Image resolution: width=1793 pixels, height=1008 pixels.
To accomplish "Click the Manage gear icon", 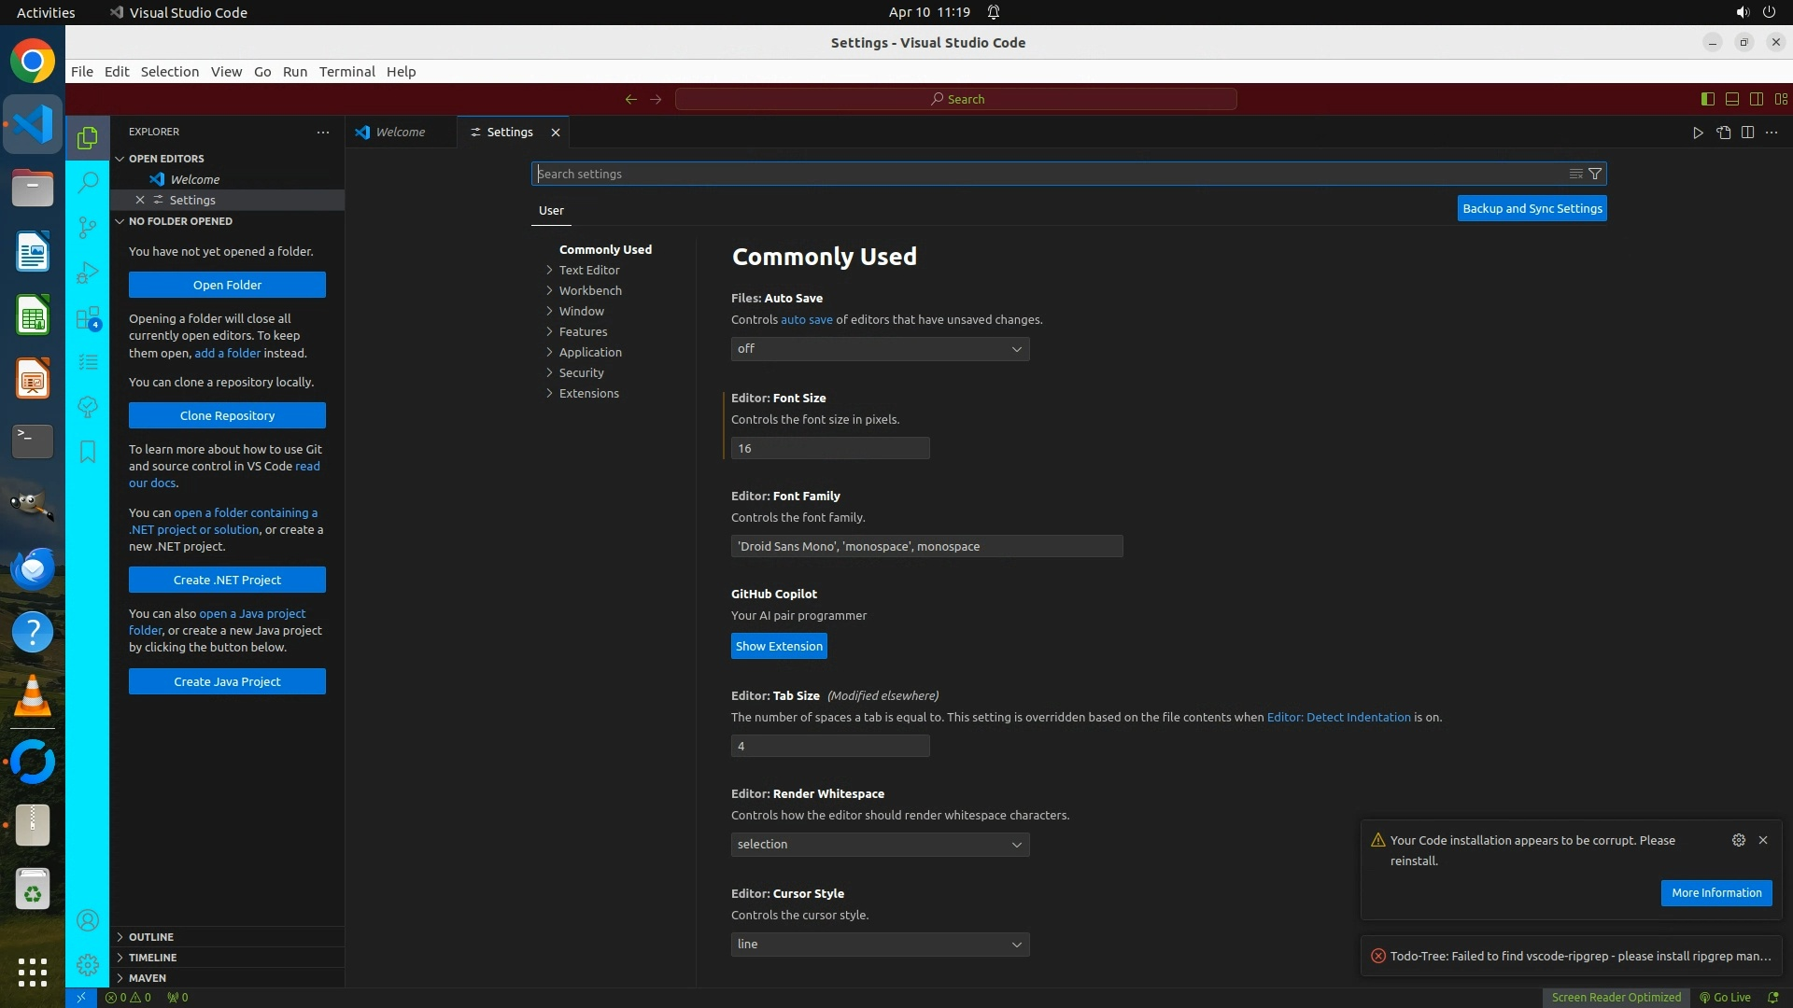I will point(88,965).
